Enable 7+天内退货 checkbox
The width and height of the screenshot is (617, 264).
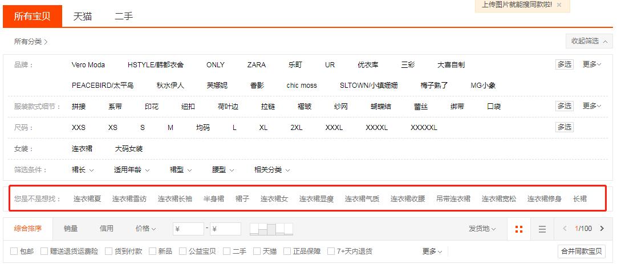coord(331,251)
